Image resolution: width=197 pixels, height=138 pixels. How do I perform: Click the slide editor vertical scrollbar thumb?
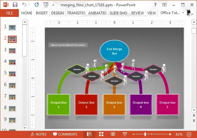click(194, 31)
